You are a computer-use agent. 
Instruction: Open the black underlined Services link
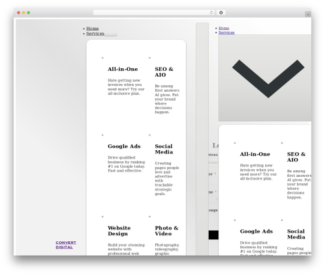click(x=95, y=33)
